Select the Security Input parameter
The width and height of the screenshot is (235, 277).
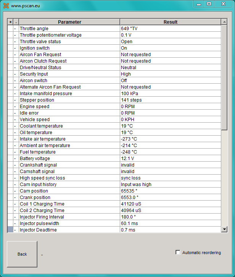pyautogui.click(x=69, y=74)
